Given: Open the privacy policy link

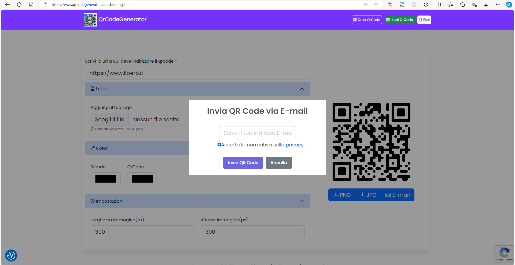Looking at the screenshot, I should click(x=295, y=145).
